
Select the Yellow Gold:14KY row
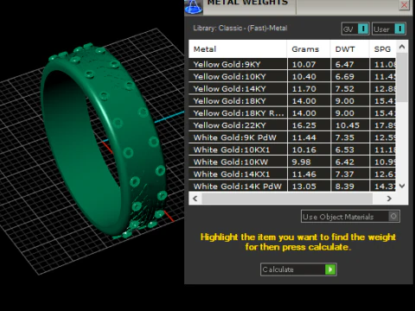pyautogui.click(x=292, y=89)
